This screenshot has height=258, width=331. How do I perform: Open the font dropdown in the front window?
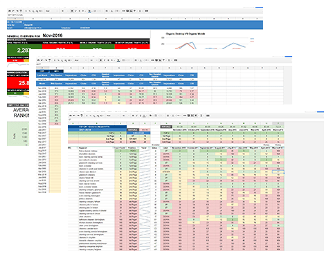tap(112, 116)
